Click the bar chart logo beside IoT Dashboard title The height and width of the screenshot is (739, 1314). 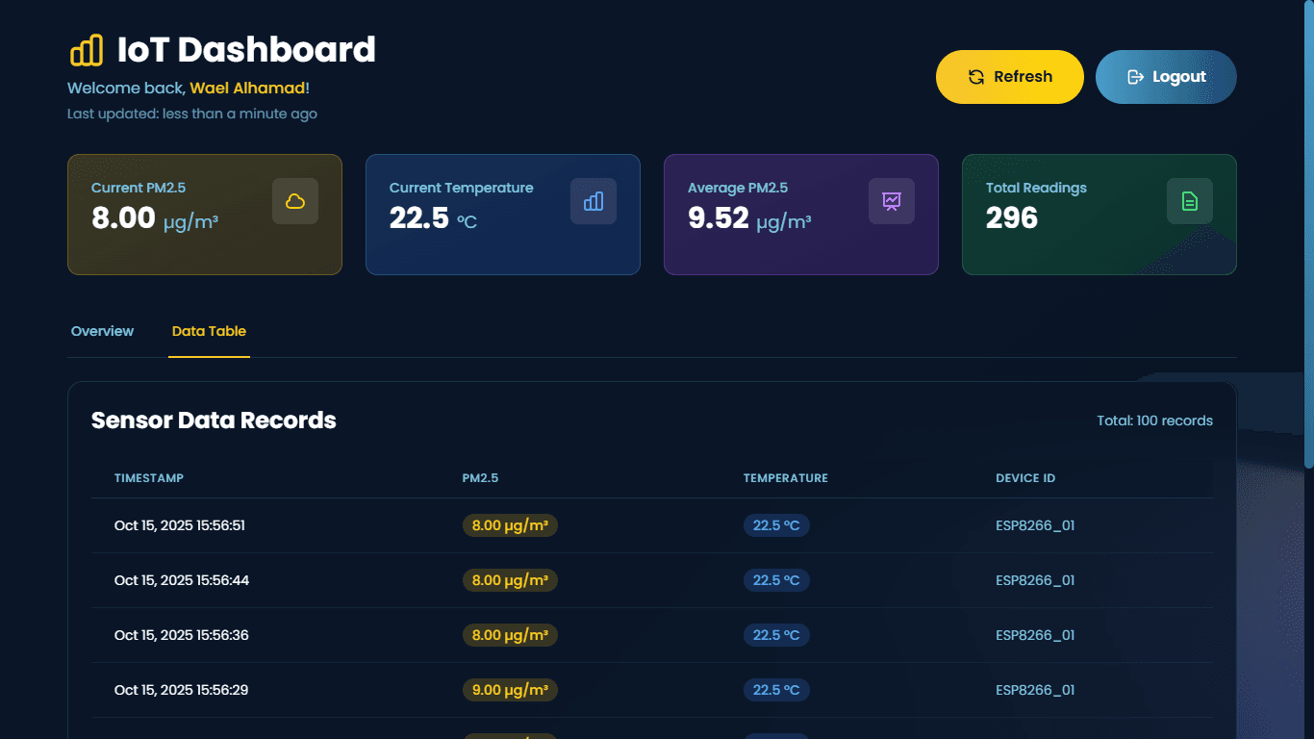click(x=88, y=50)
